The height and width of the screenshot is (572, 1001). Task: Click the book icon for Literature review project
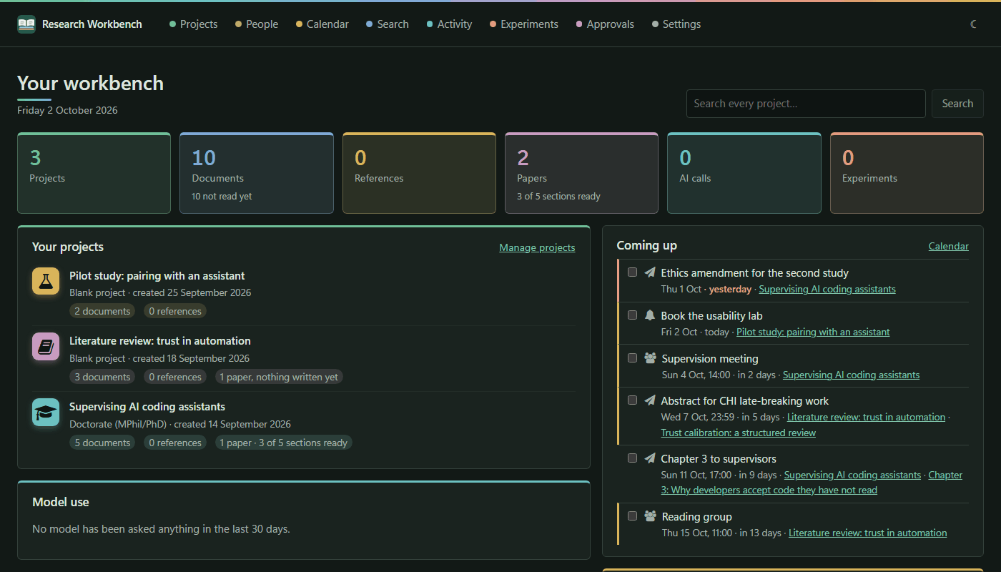(x=46, y=347)
